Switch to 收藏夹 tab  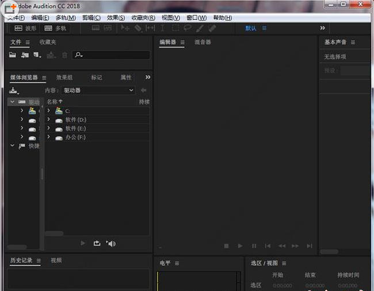(48, 42)
